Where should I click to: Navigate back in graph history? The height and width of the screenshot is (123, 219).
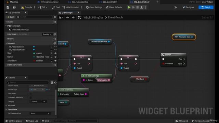(68, 17)
